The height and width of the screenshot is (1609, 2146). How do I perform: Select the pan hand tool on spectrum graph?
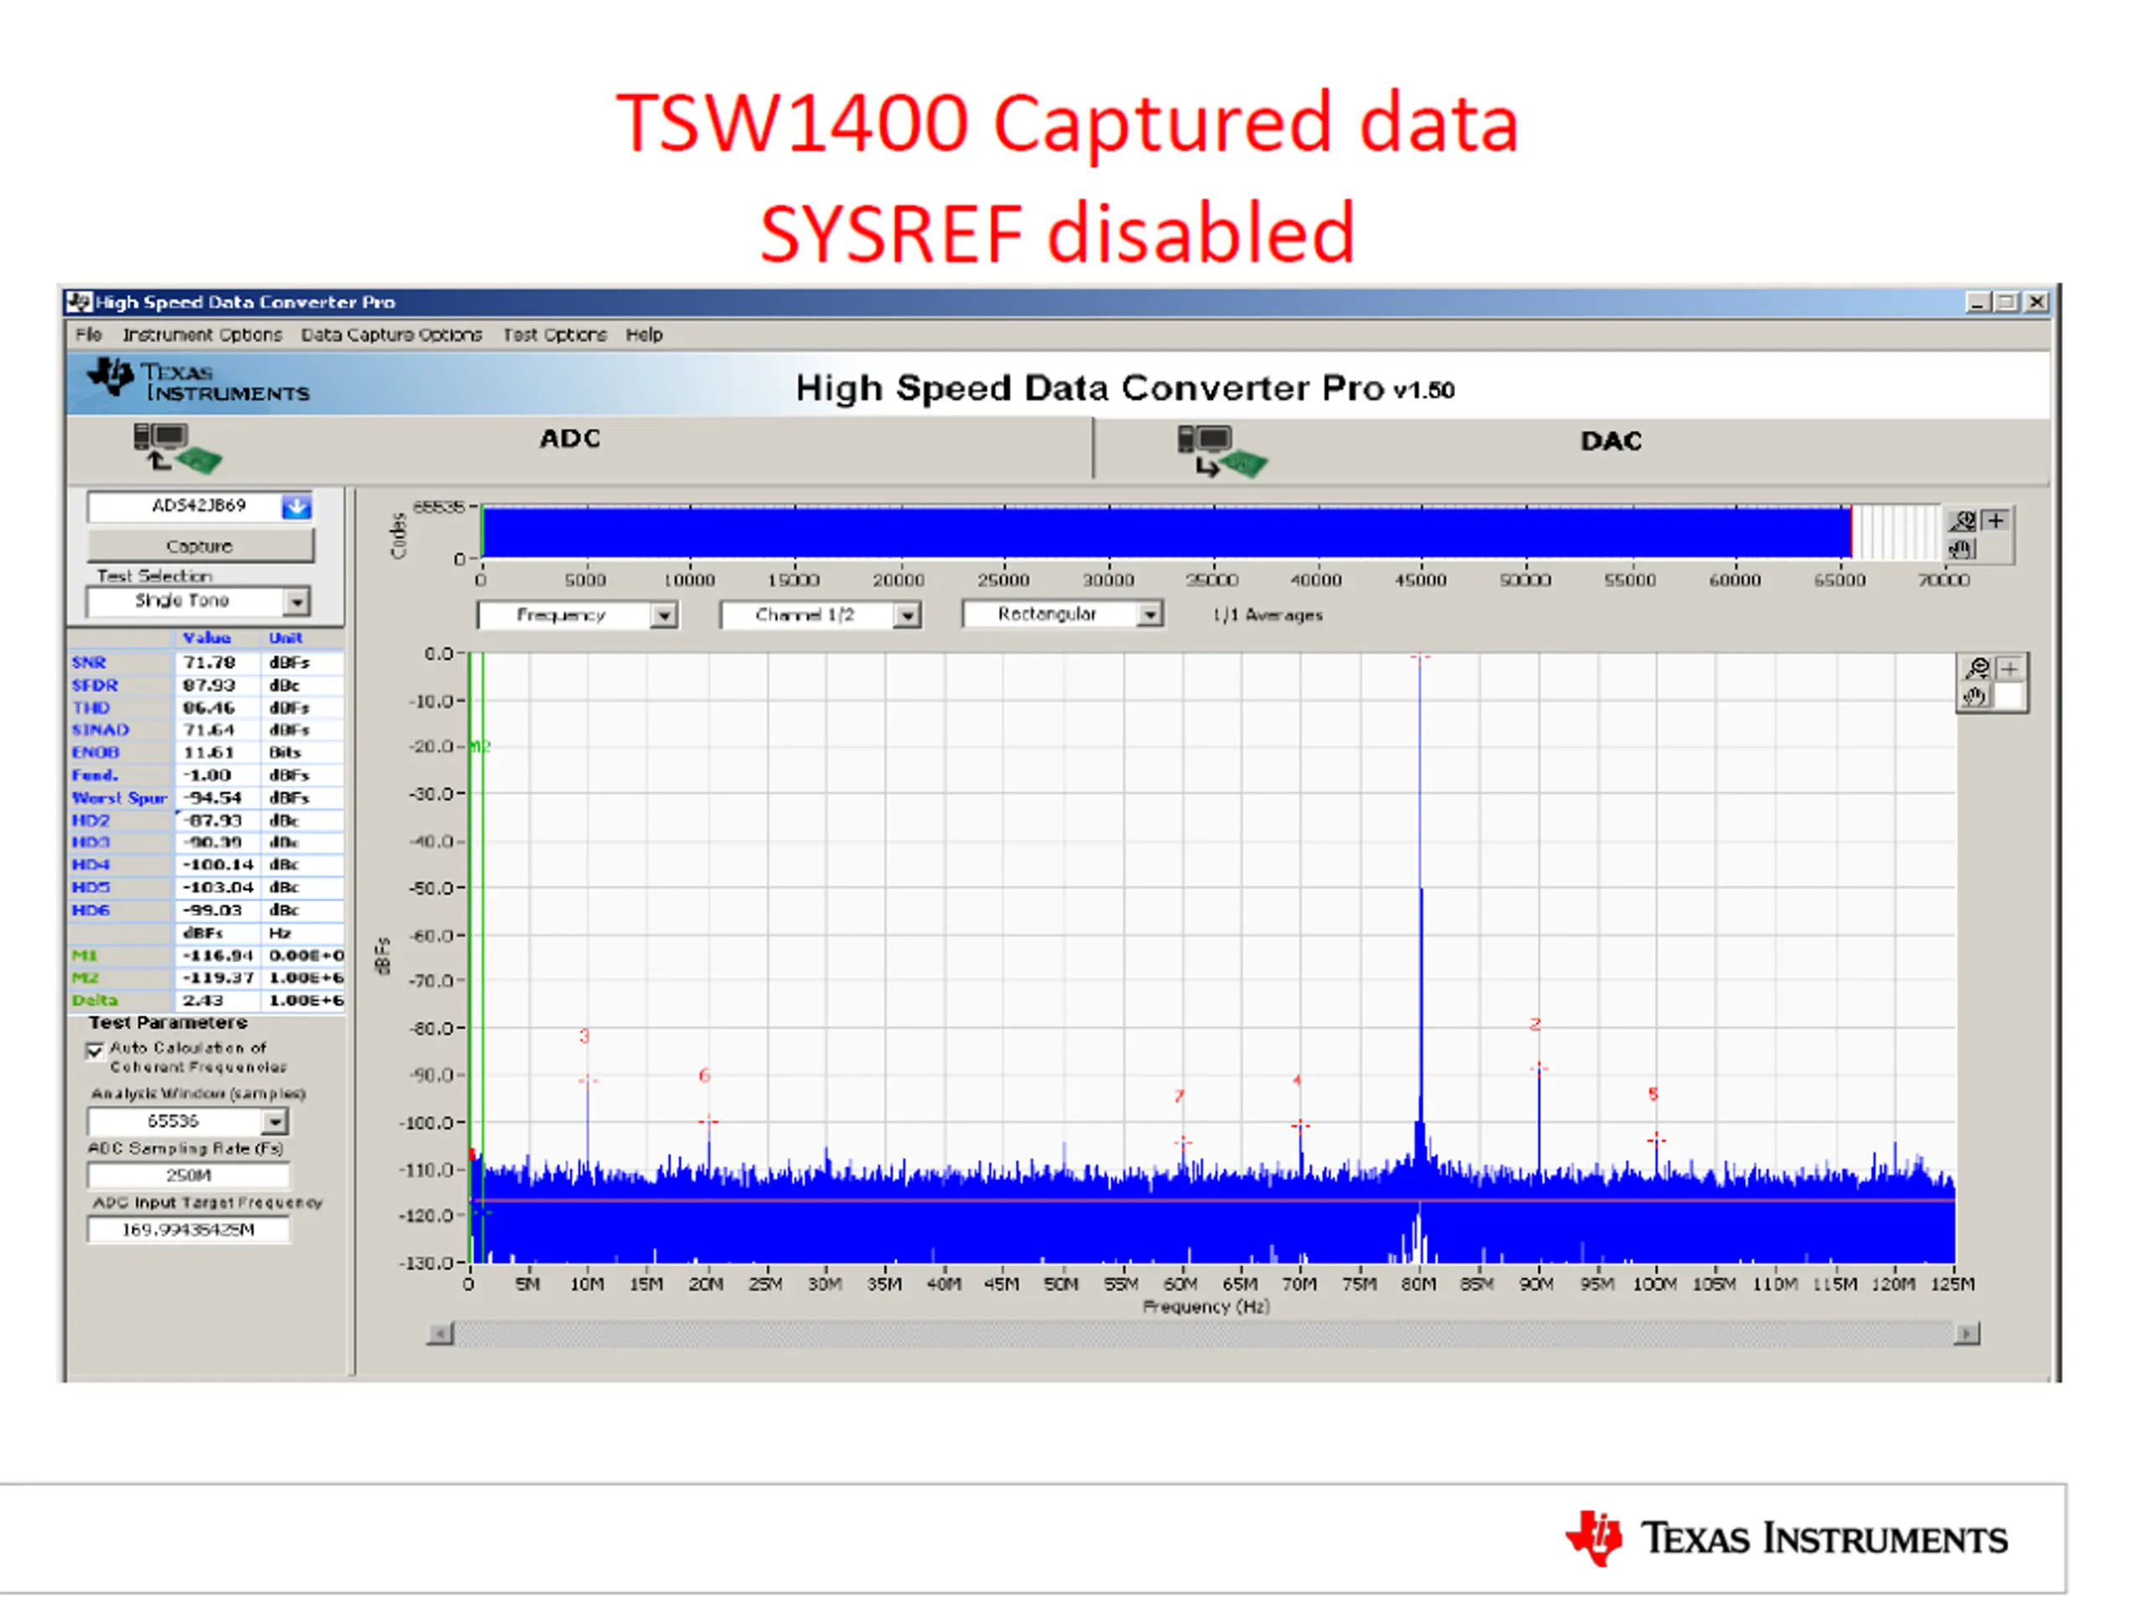tap(1974, 696)
